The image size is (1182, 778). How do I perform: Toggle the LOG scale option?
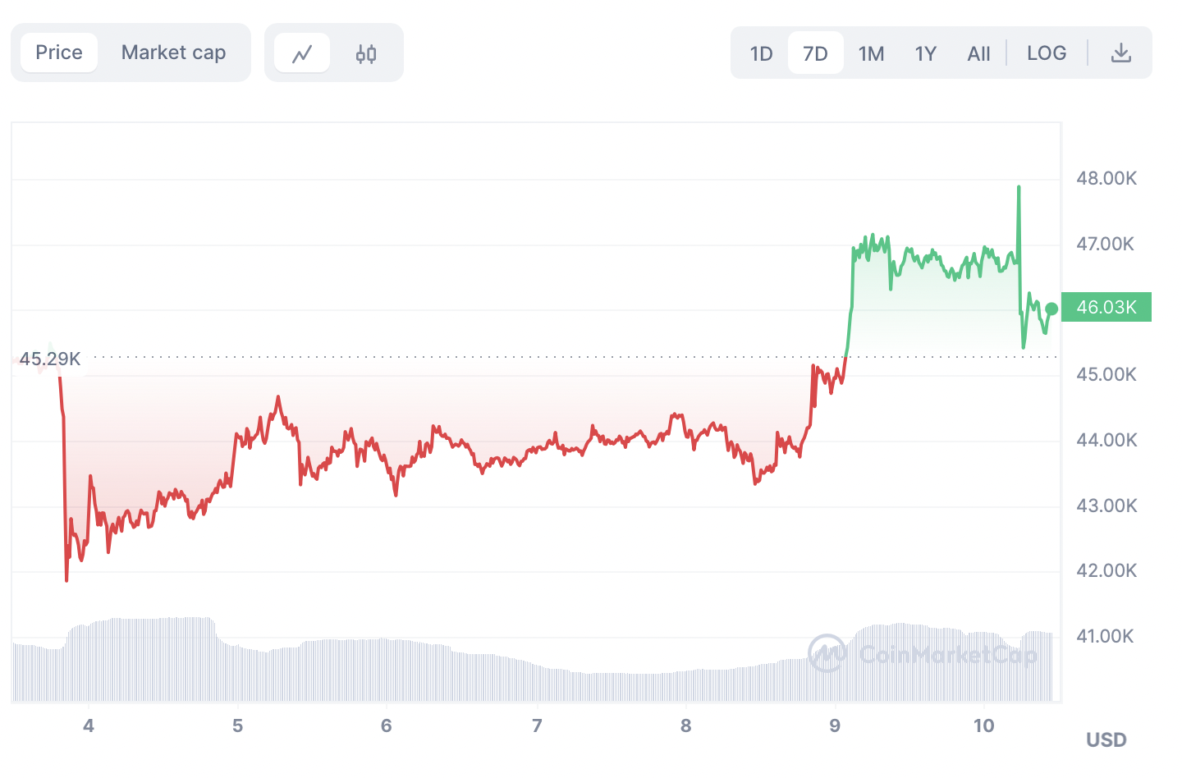click(1047, 53)
